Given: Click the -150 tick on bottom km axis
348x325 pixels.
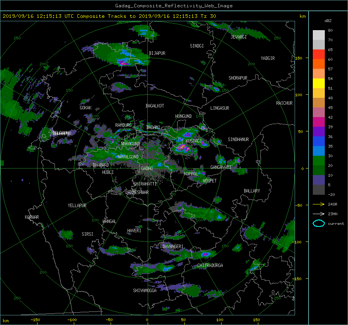Looking at the screenshot, I should coord(35,320).
